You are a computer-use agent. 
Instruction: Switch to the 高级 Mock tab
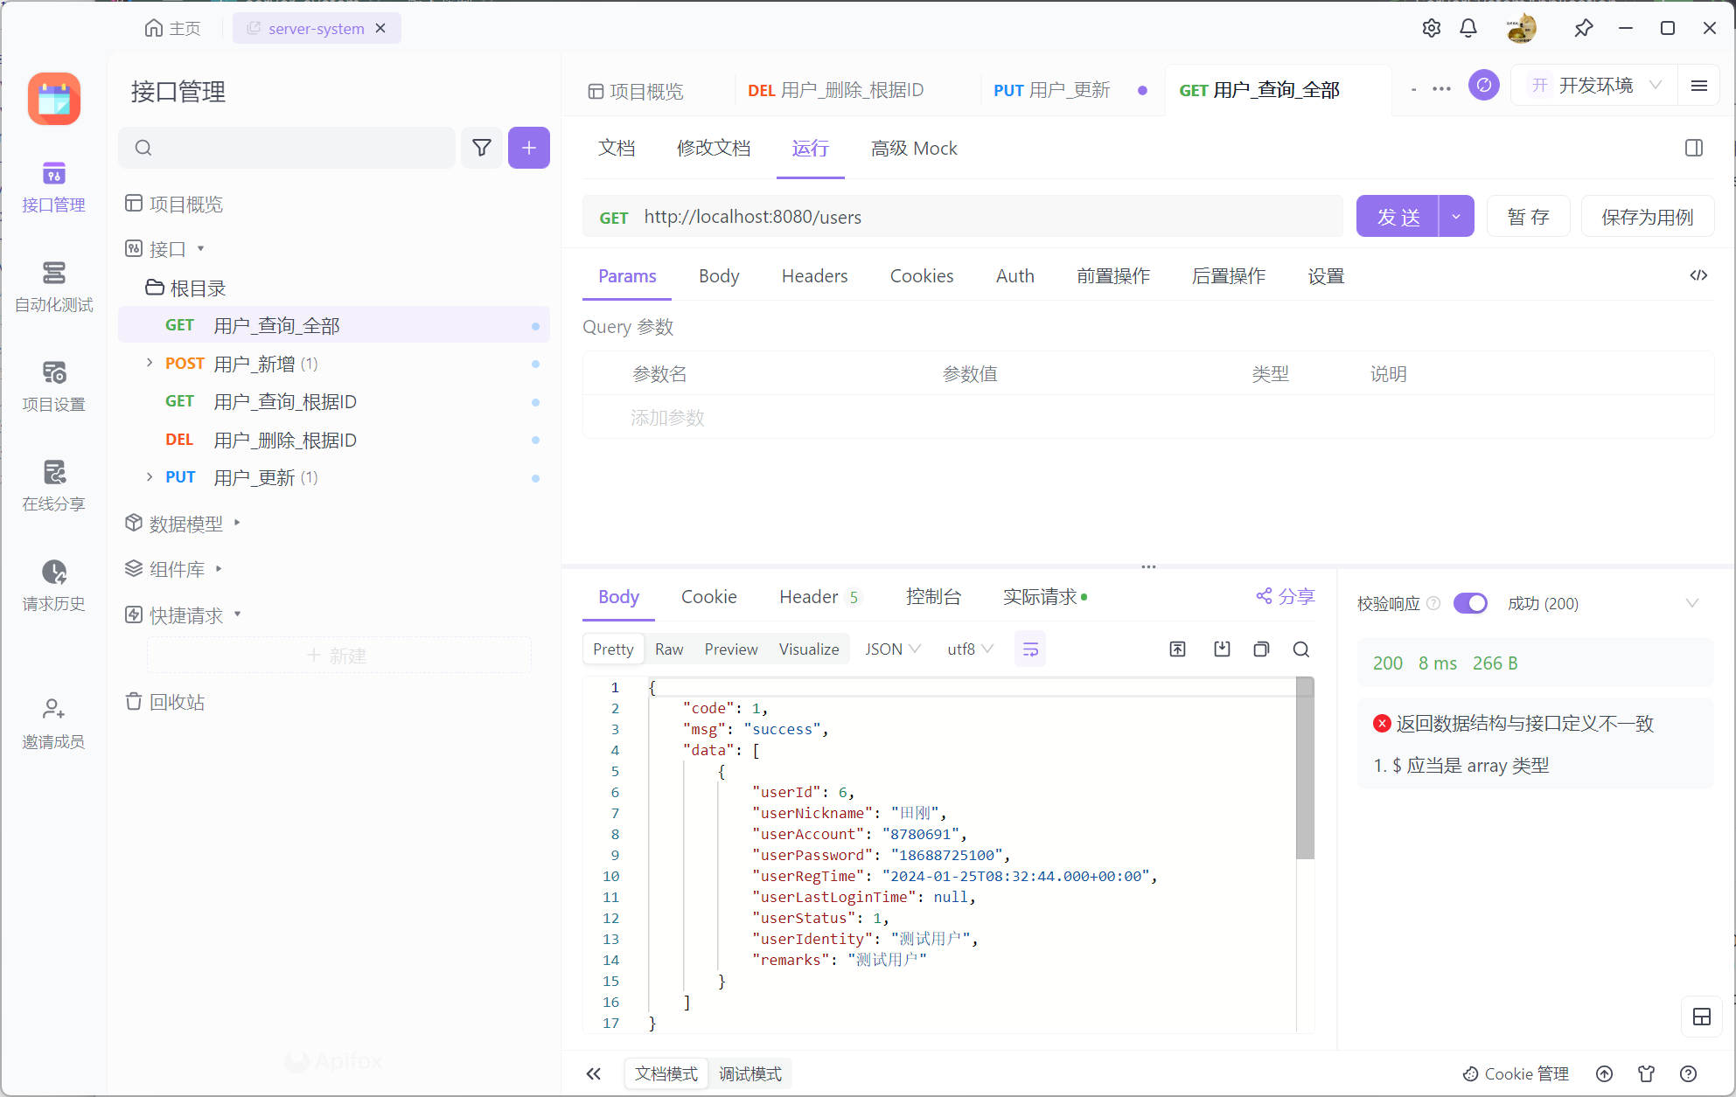[914, 149]
